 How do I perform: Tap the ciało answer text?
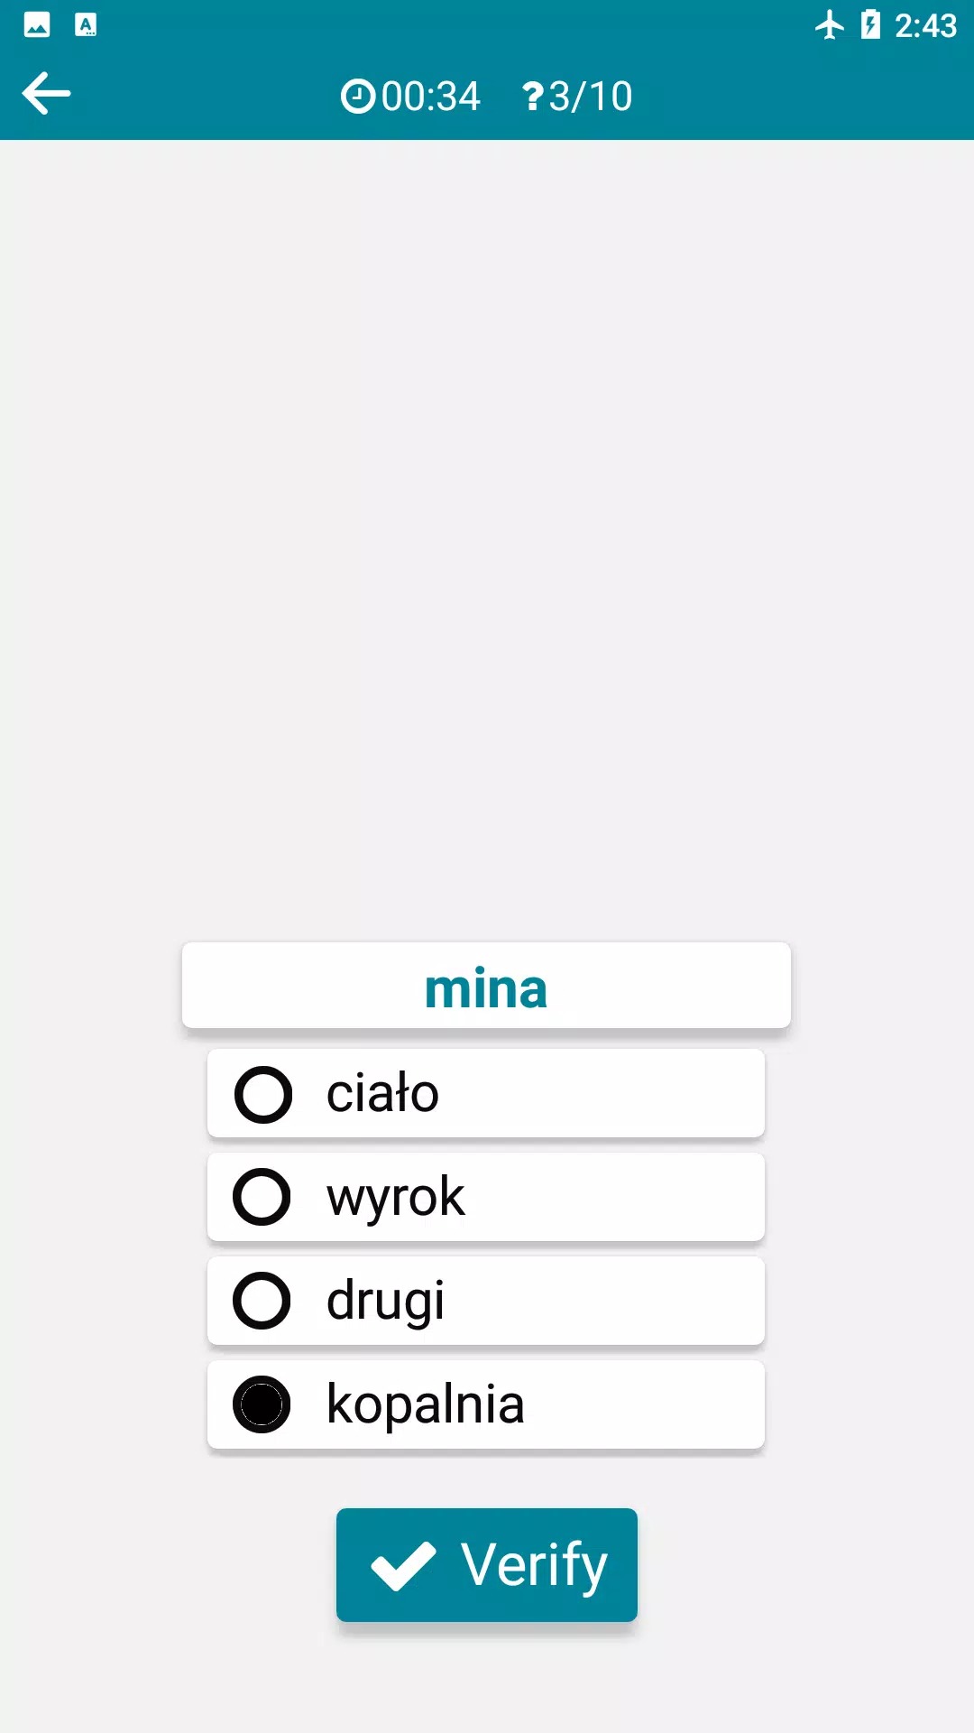pyautogui.click(x=382, y=1094)
